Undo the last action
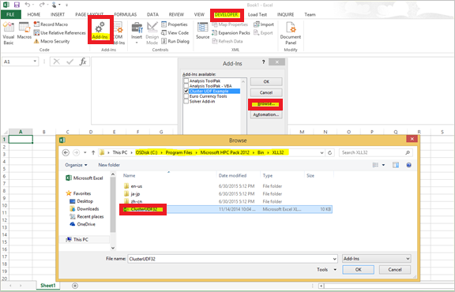The height and width of the screenshot is (292, 455). pyautogui.click(x=28, y=5)
